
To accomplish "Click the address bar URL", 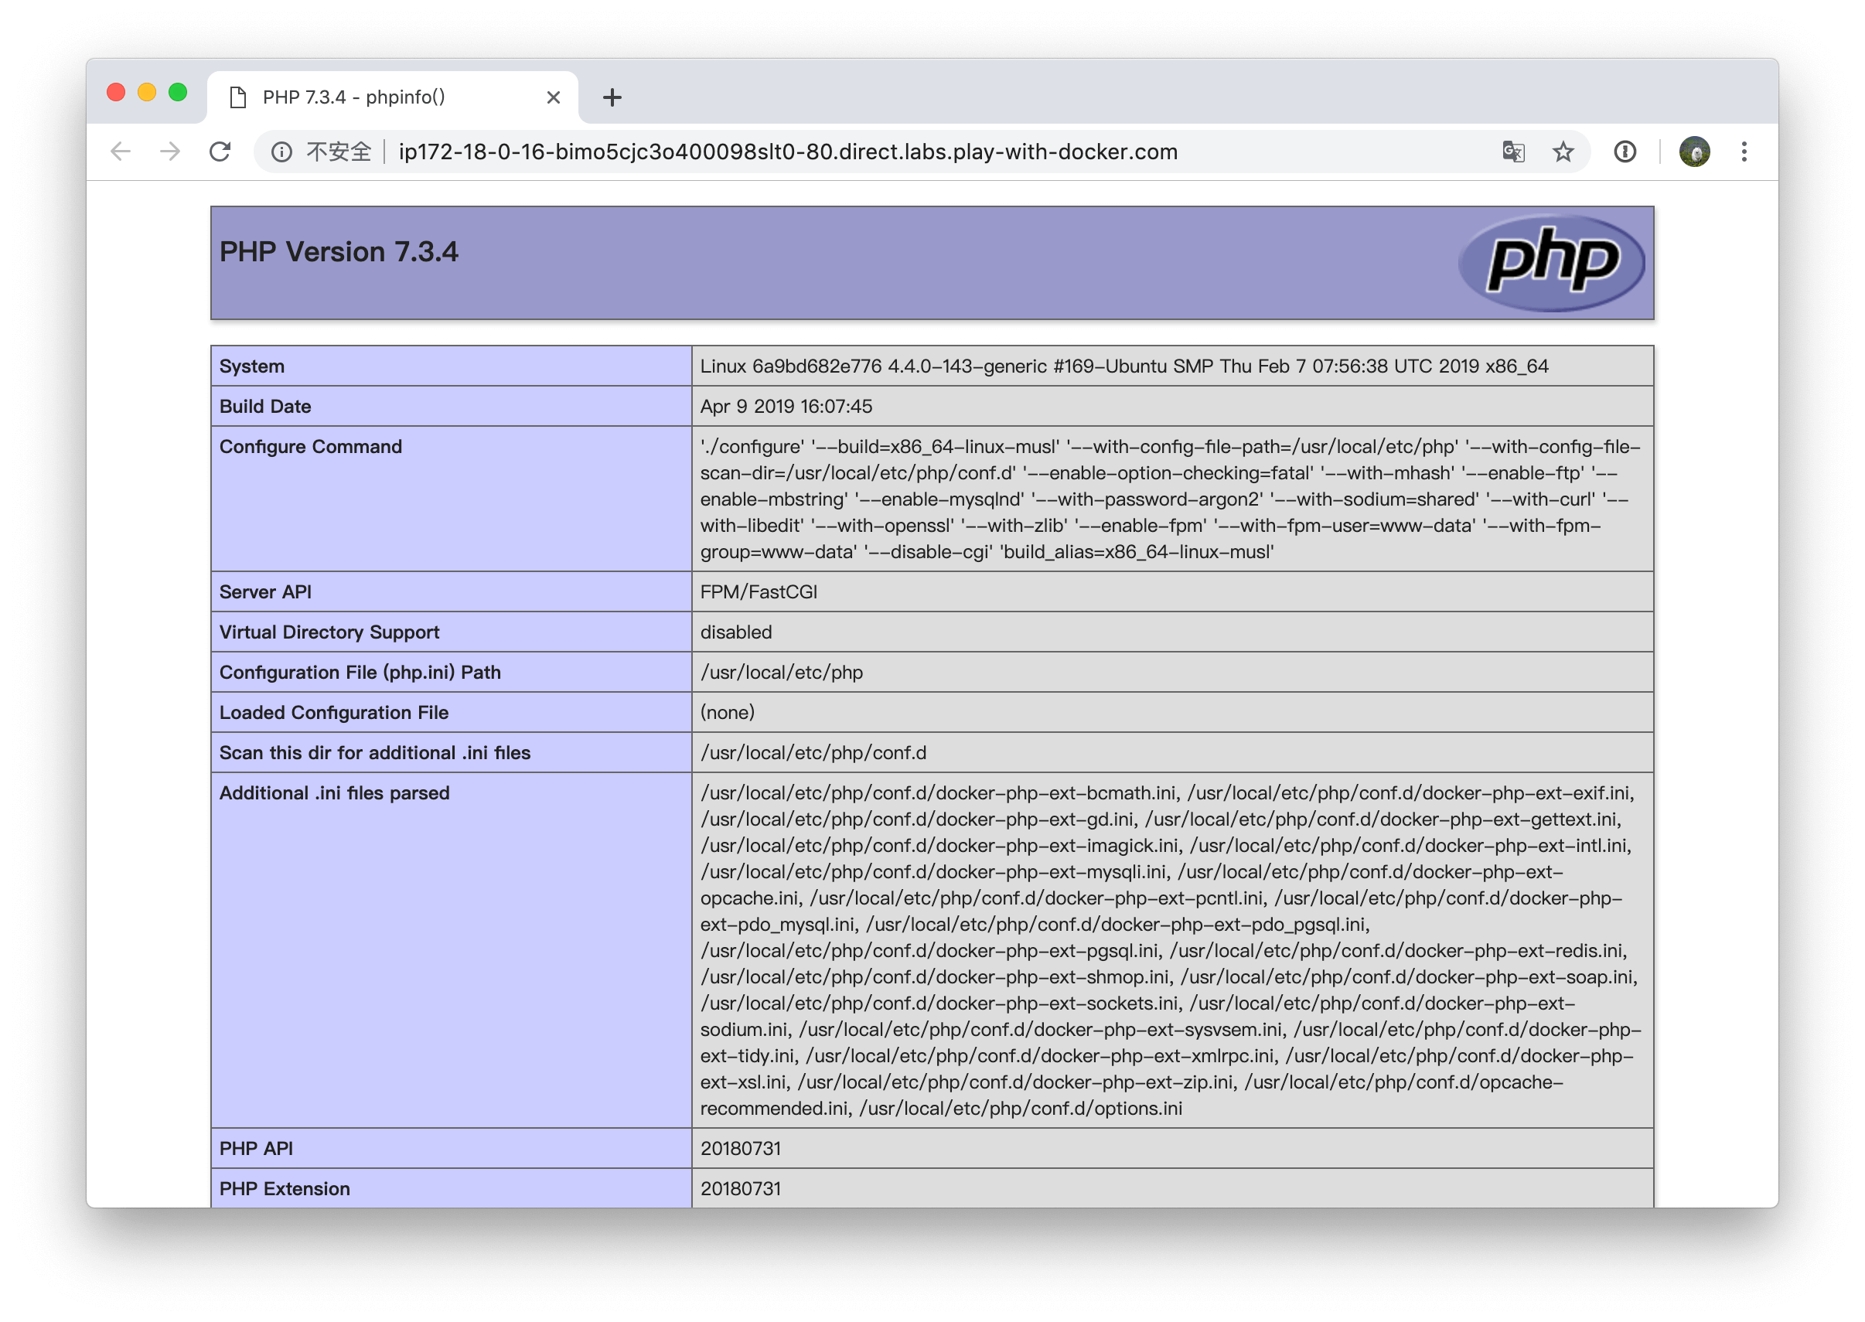I will 787,152.
